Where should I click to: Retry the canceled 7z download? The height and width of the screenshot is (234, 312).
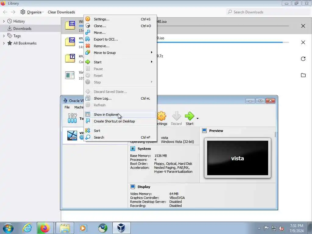(x=303, y=59)
